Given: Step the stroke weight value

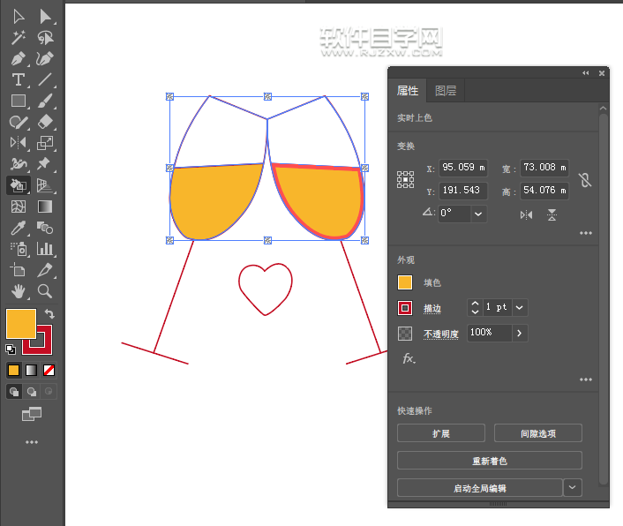Looking at the screenshot, I should 475,307.
